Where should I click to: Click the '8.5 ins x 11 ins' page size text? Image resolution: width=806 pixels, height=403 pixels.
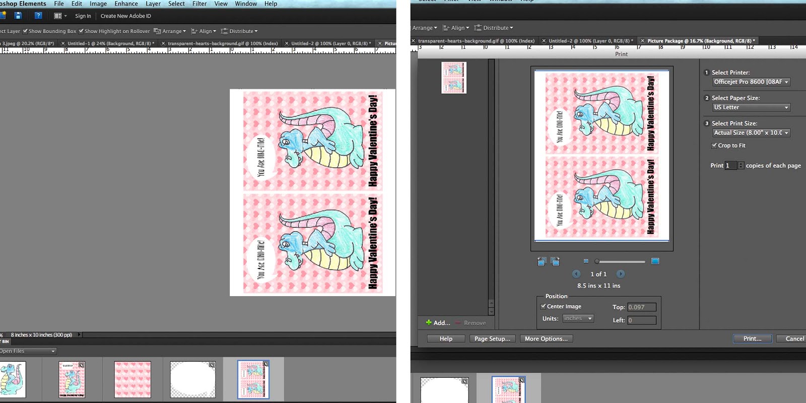[x=599, y=286]
